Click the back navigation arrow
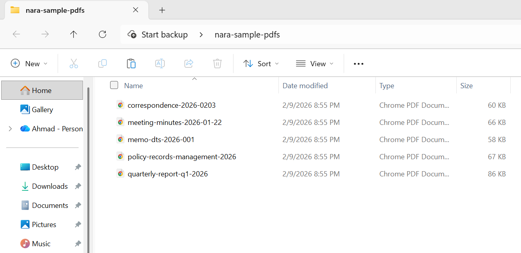 pos(16,34)
